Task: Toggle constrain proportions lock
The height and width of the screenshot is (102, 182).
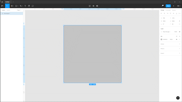Action: pos(180,21)
